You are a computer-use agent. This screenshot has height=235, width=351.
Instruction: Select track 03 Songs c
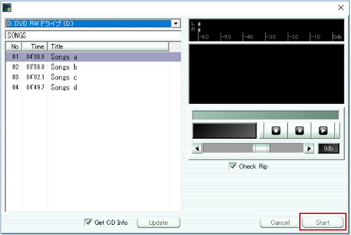93,77
